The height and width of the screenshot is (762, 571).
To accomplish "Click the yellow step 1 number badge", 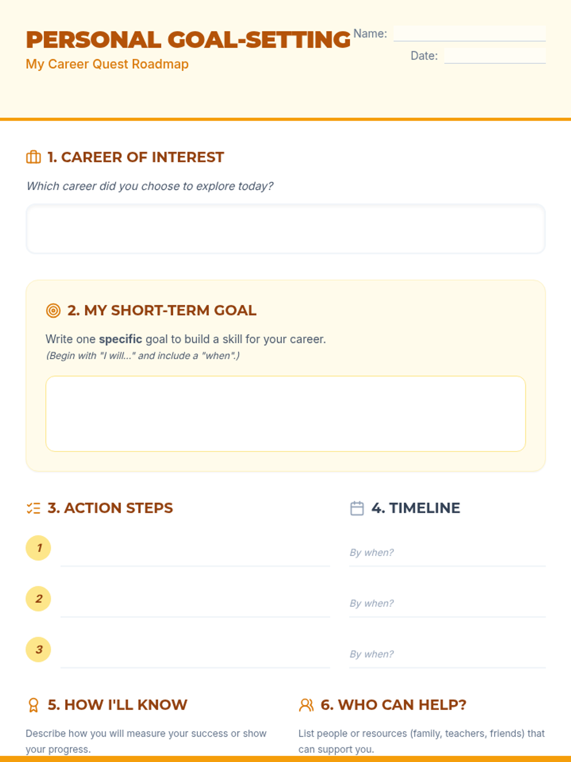I will click(39, 548).
